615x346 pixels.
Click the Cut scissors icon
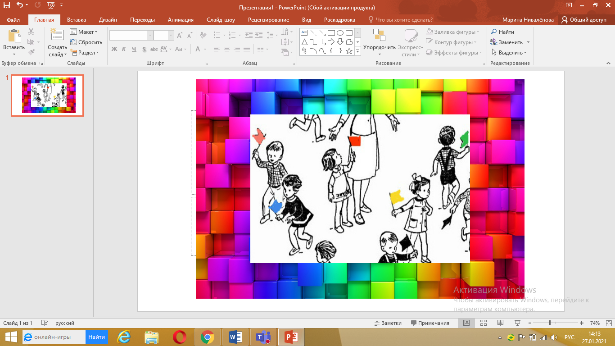click(x=31, y=32)
